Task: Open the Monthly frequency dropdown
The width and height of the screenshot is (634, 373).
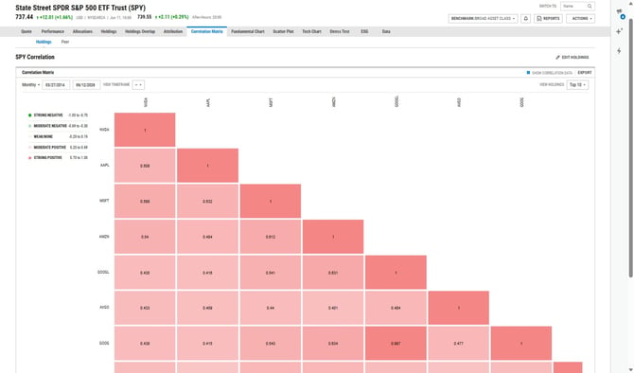Action: pos(30,85)
